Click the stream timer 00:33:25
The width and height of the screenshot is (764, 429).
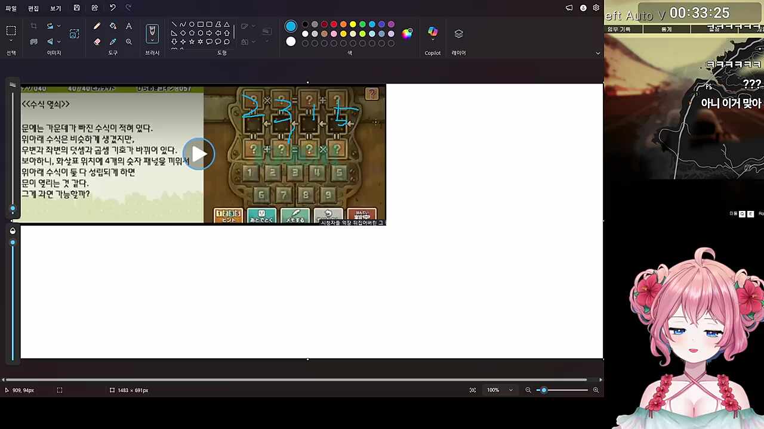(x=700, y=13)
